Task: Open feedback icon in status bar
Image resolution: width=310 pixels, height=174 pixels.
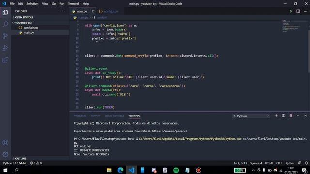Action: [x=300, y=163]
